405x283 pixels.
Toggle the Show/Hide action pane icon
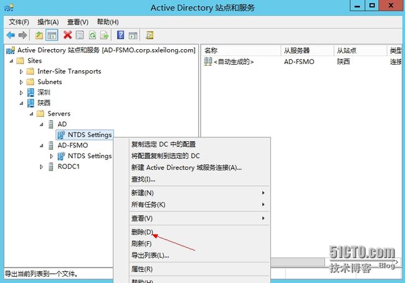pos(133,35)
